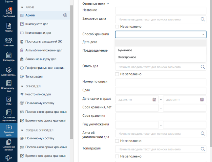Check Не заполнено under Акты об уничтожении
Screen dimensions: 212x162
(117, 141)
